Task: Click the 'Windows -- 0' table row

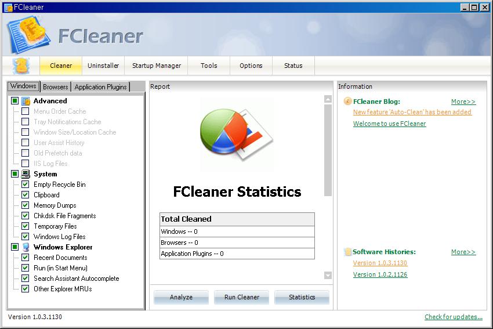Action: click(x=237, y=232)
